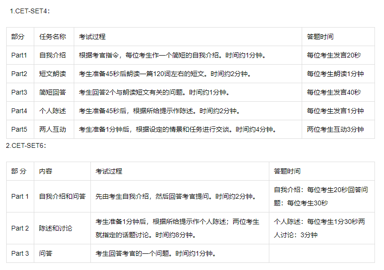Screen dimensions: 384x270
Task: Click the "每位考生朗读1分钟" cell
Action: click(335, 74)
